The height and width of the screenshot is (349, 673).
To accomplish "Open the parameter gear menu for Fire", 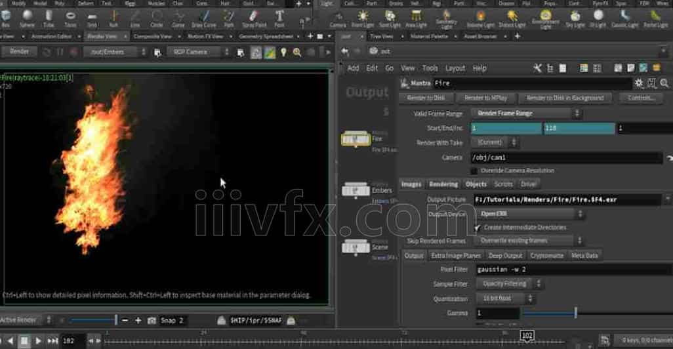I will tap(639, 83).
